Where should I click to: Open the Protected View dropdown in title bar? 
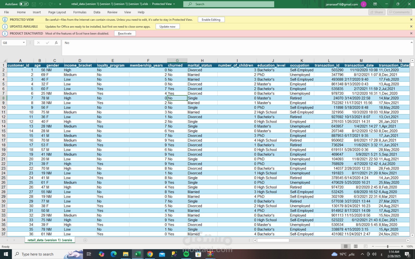[174, 4]
